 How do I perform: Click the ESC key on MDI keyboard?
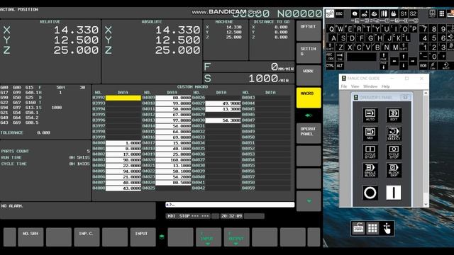tap(339, 13)
